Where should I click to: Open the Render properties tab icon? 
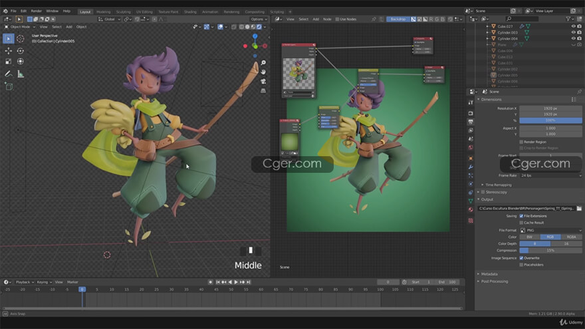(x=471, y=113)
